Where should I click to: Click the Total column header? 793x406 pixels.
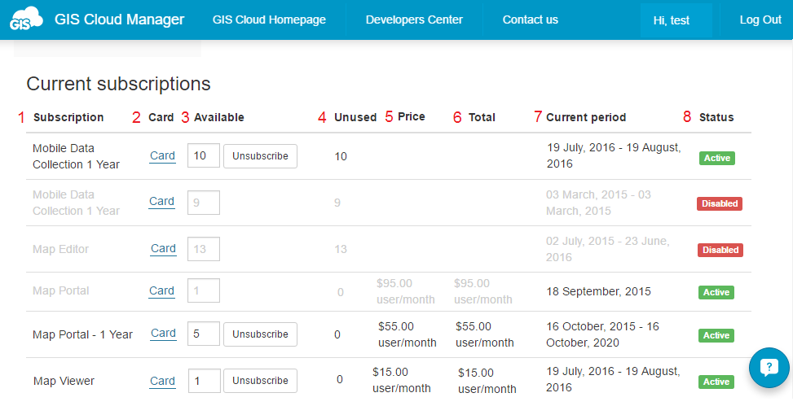[482, 117]
